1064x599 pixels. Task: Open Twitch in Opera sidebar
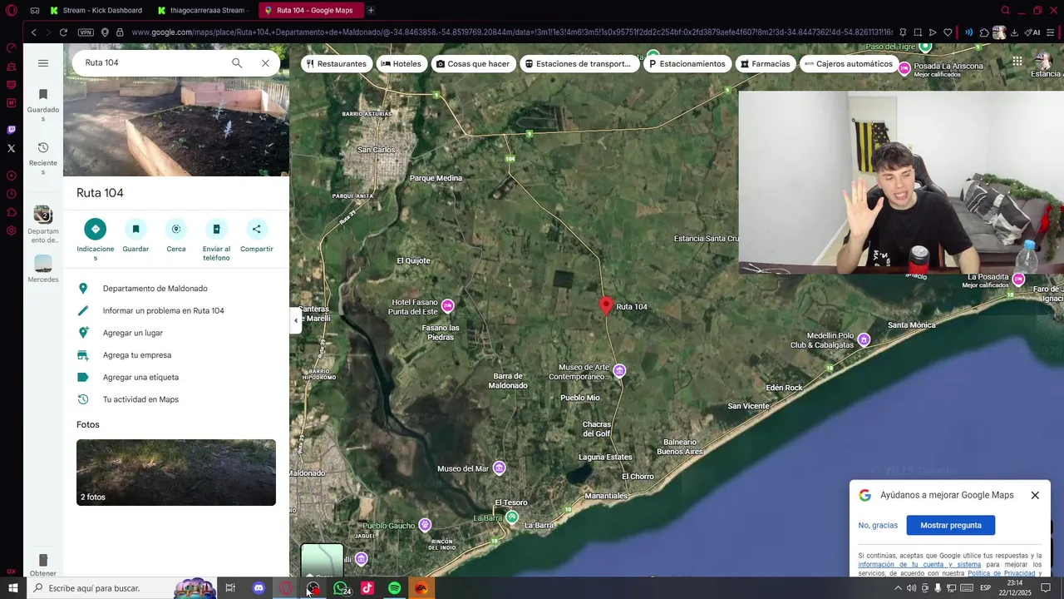(11, 130)
